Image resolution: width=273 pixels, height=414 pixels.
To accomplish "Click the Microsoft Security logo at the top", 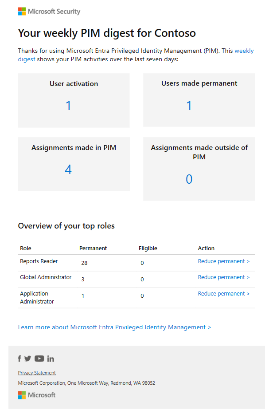I will (x=49, y=11).
